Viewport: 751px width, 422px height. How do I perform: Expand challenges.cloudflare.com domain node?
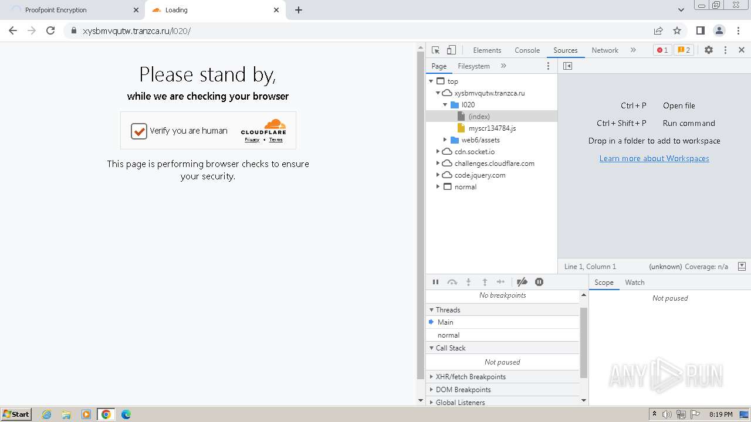438,164
